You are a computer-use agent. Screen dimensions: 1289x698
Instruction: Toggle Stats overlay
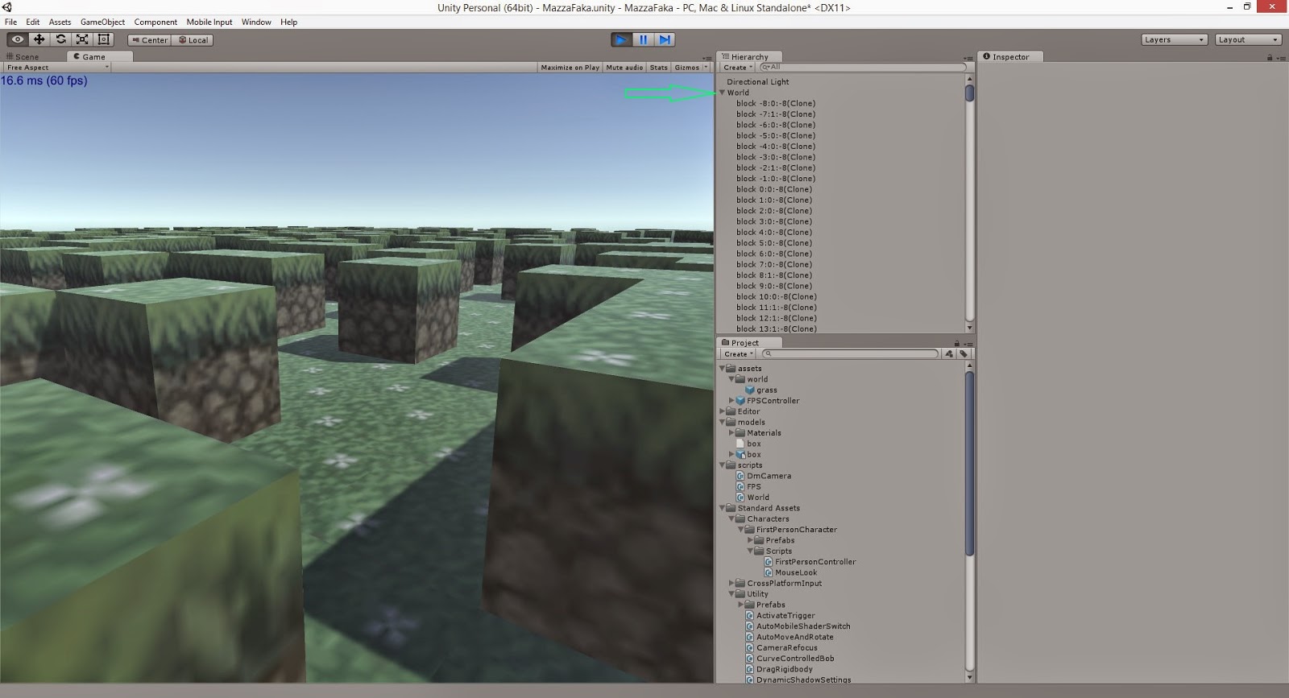[658, 68]
